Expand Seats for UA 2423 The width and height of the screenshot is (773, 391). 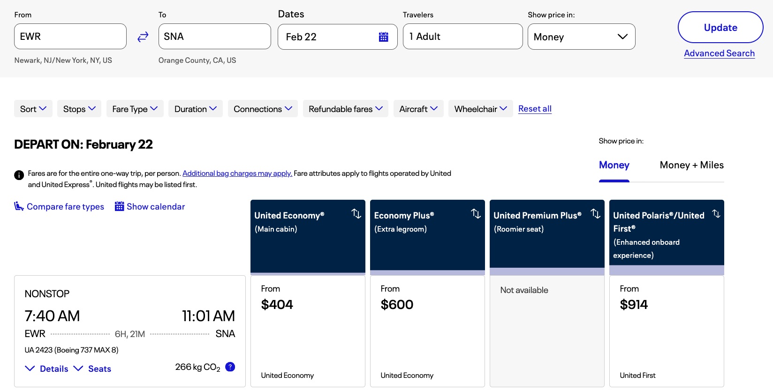pyautogui.click(x=92, y=368)
